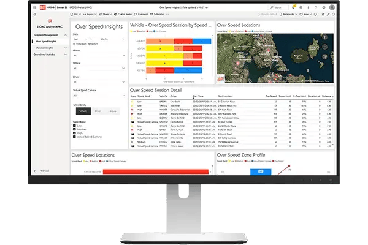Open the Group filter dropdown
The width and height of the screenshot is (368, 245).
point(99,56)
